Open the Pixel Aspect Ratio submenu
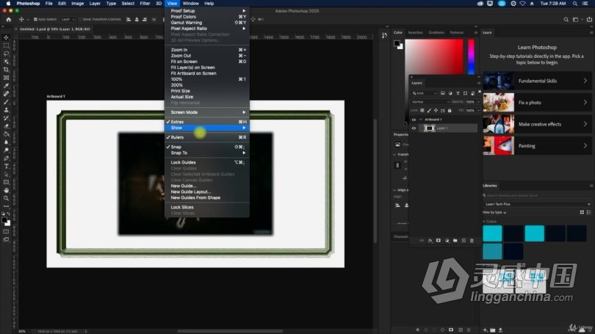595x334 pixels. 207,29
